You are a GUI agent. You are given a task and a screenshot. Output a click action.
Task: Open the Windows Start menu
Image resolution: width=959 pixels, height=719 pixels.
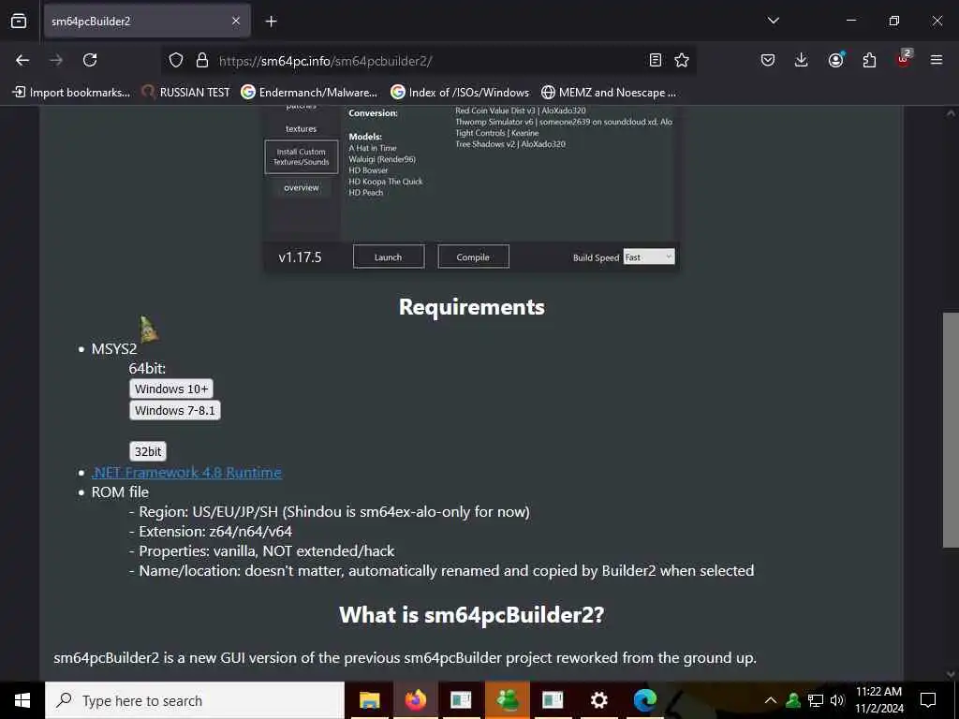(22, 700)
